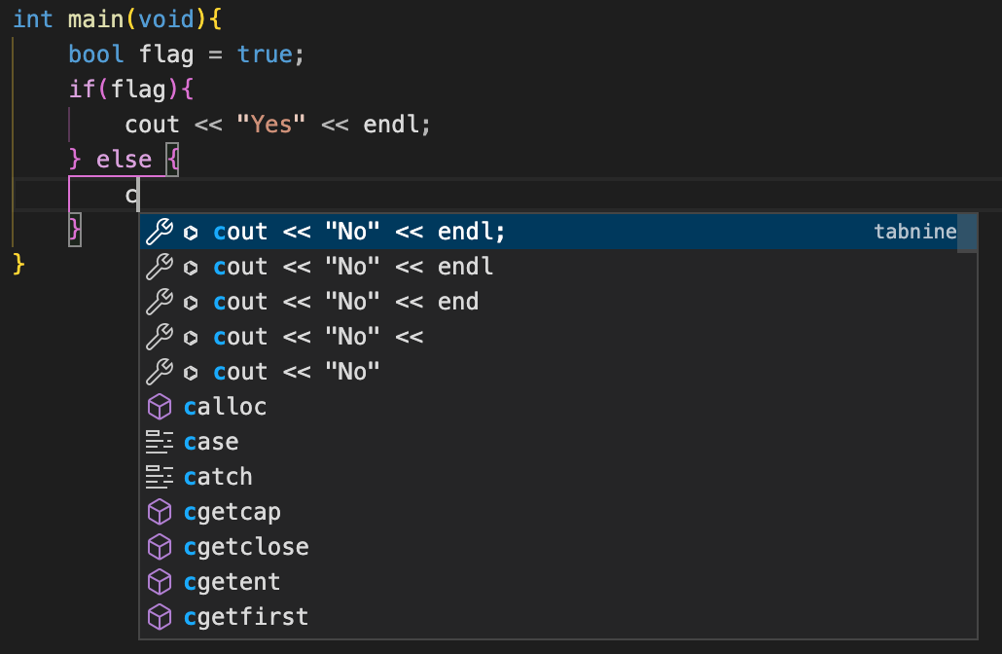Viewport: 1002px width, 654px height.
Task: Click the snippet icon next to case
Action: tap(160, 442)
